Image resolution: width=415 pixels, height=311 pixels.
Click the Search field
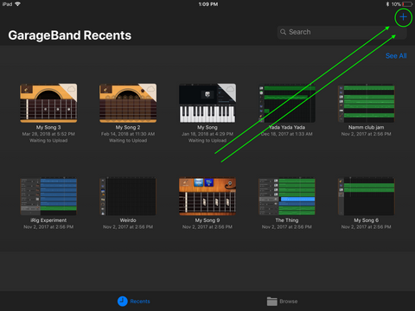342,32
